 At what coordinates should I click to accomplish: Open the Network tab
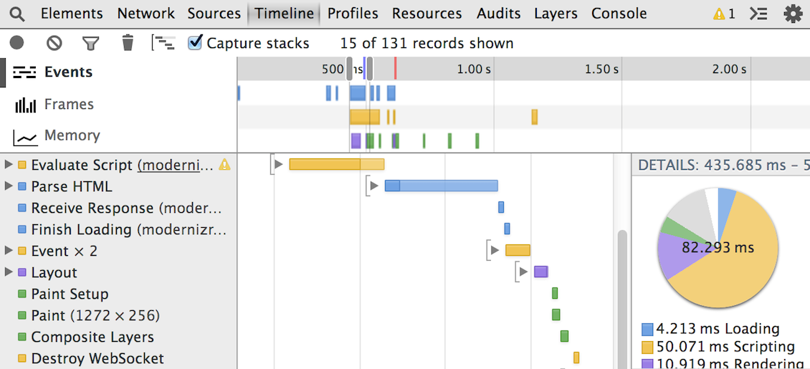146,14
